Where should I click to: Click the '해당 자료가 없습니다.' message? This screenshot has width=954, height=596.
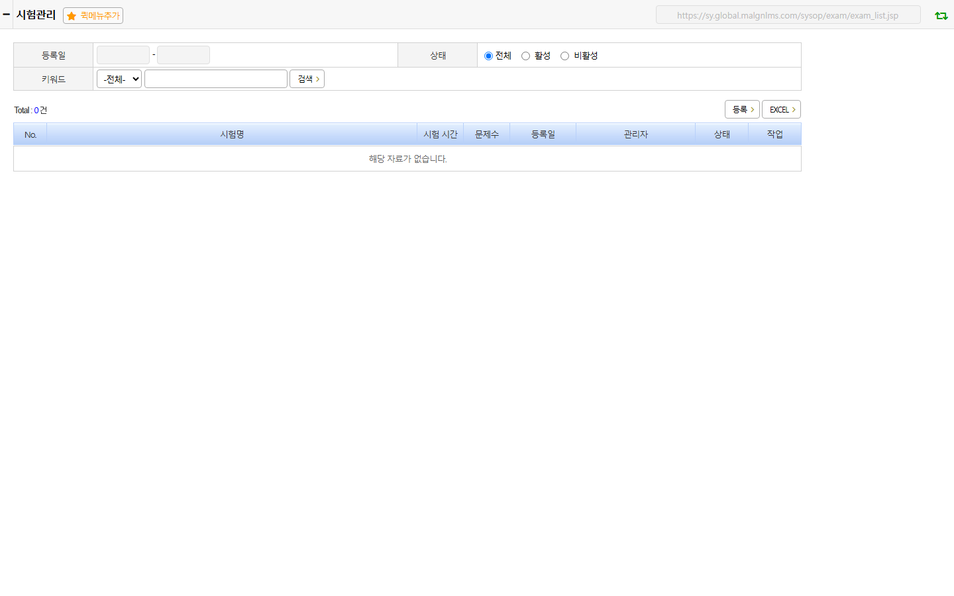(407, 159)
